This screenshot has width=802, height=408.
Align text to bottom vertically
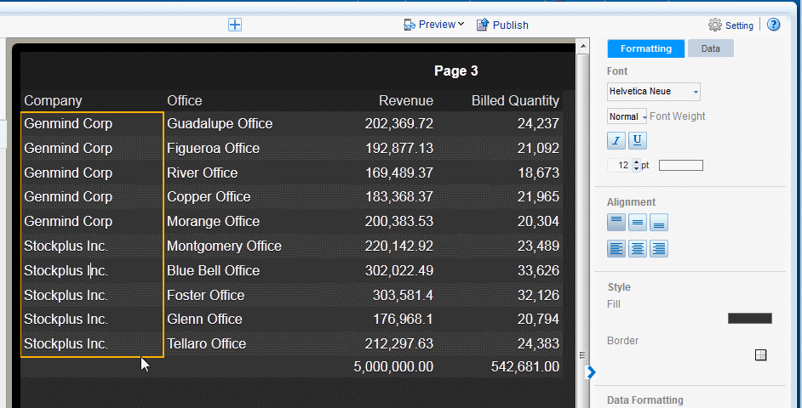(659, 223)
